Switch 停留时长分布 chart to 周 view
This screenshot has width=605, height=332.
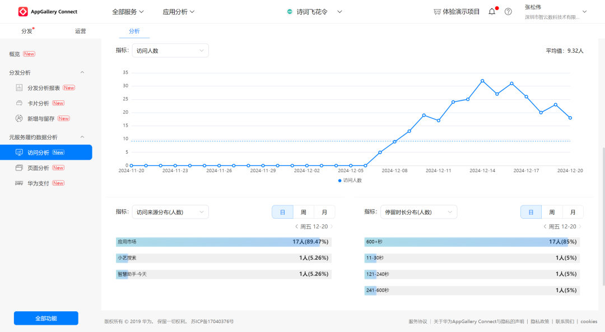click(x=552, y=212)
